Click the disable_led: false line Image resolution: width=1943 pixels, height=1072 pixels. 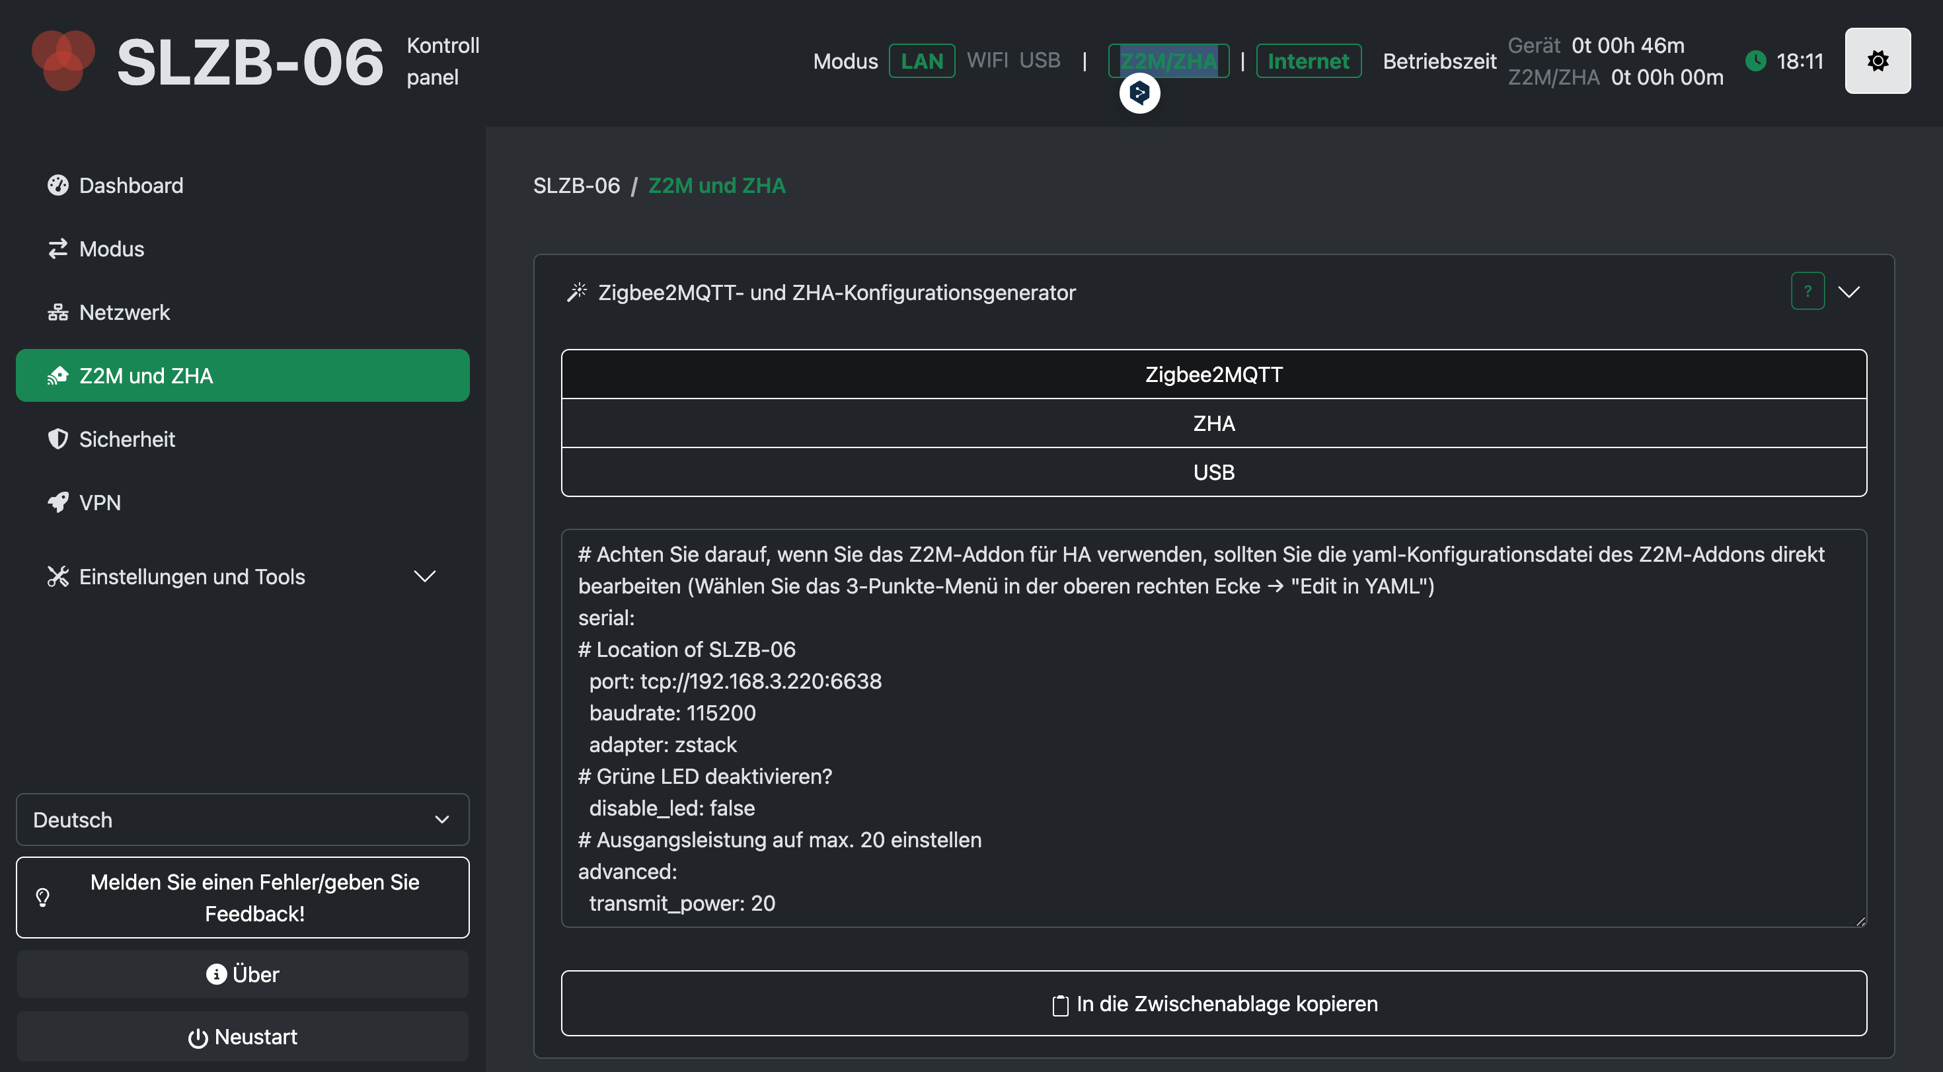tap(672, 808)
